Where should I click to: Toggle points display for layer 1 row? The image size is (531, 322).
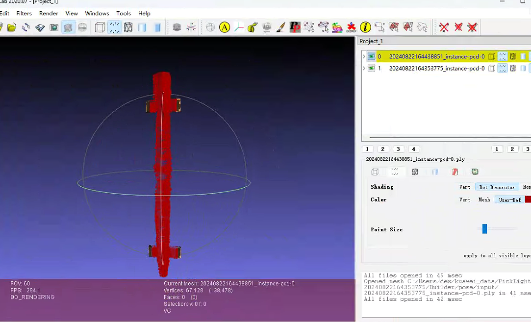tap(503, 68)
